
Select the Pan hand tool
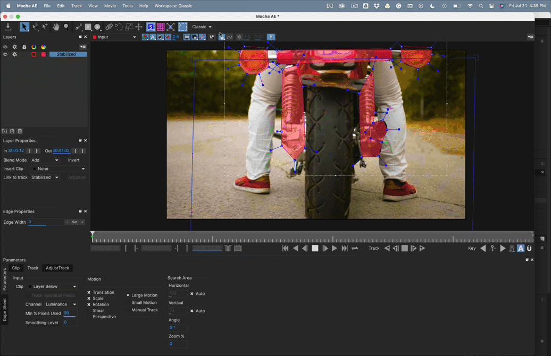(x=56, y=27)
